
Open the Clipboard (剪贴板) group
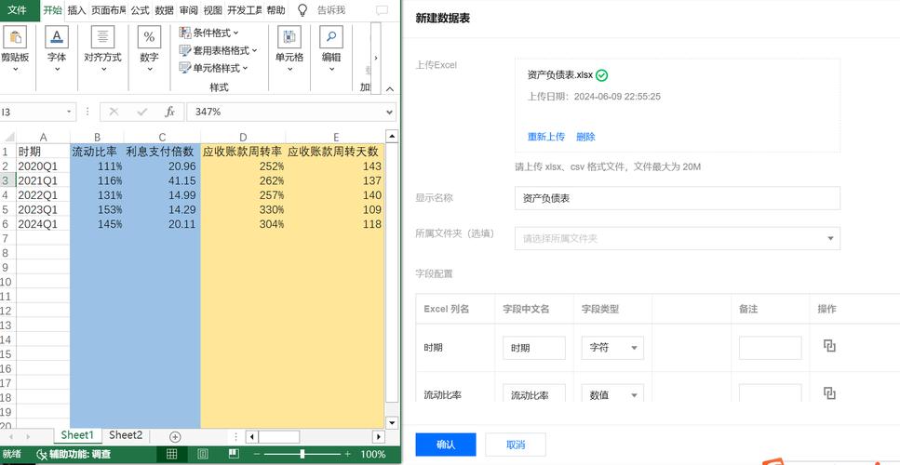pos(15,49)
